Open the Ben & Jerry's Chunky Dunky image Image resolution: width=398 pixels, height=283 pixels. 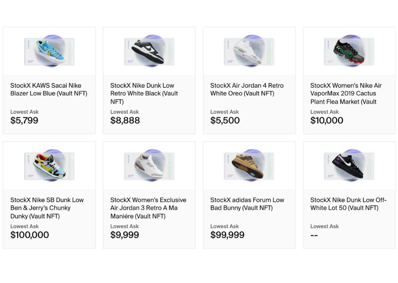[x=49, y=166]
